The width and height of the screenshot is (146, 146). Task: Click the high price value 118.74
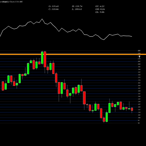point(79,6)
